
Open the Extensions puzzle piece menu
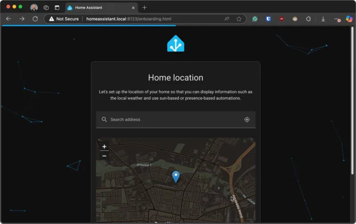click(308, 19)
